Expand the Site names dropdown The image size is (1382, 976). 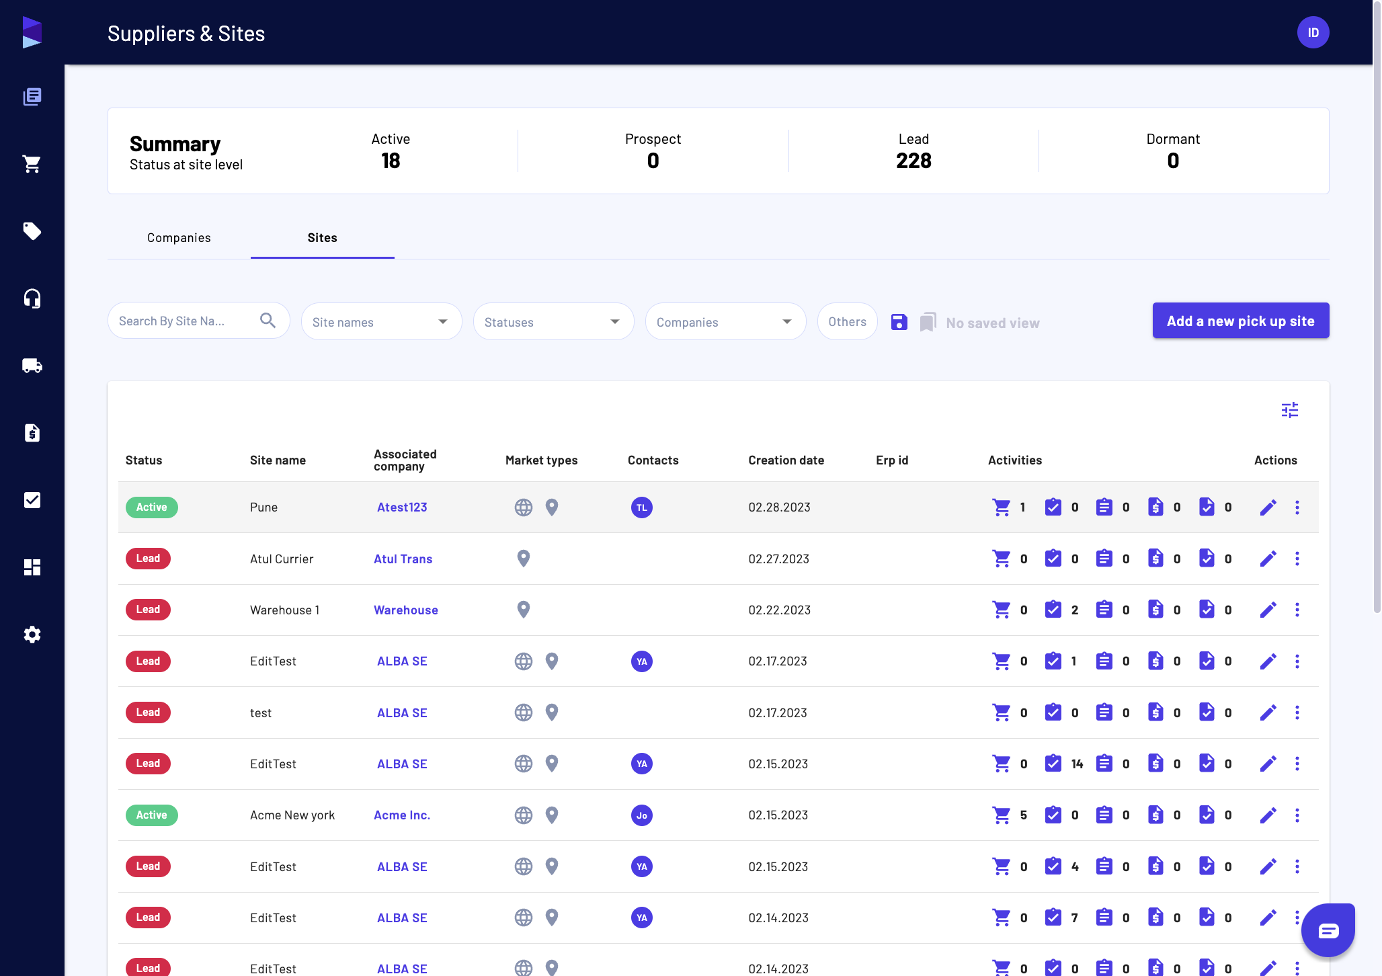point(381,321)
